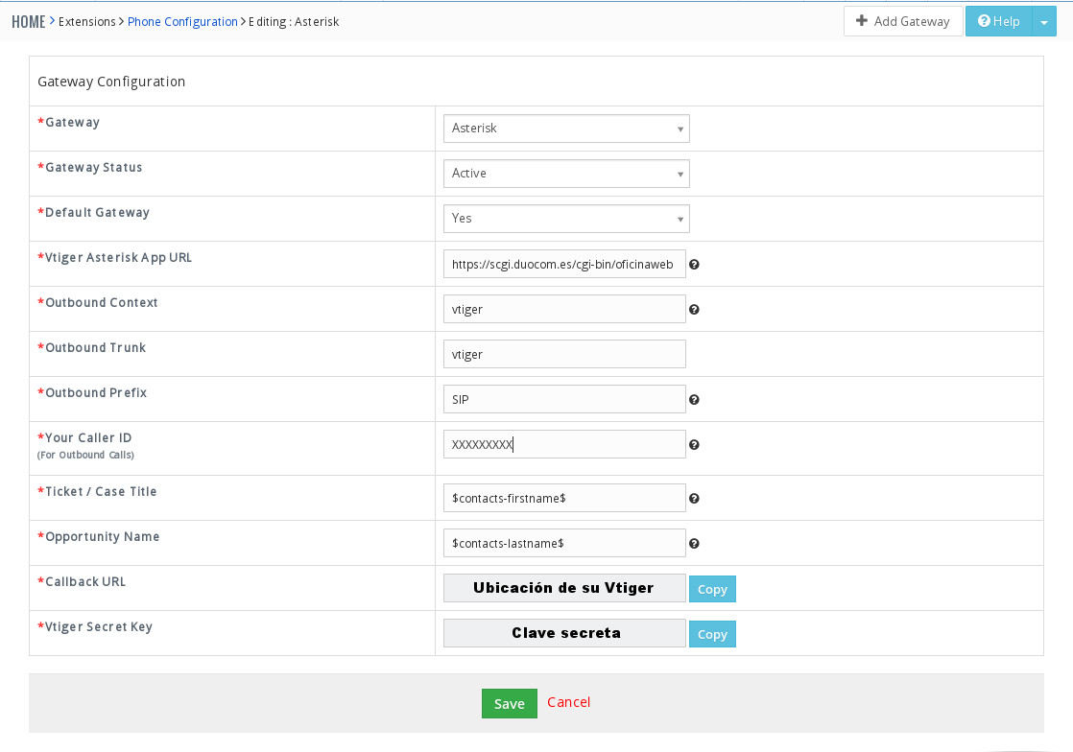Cancel editing the gateway

pyautogui.click(x=568, y=702)
